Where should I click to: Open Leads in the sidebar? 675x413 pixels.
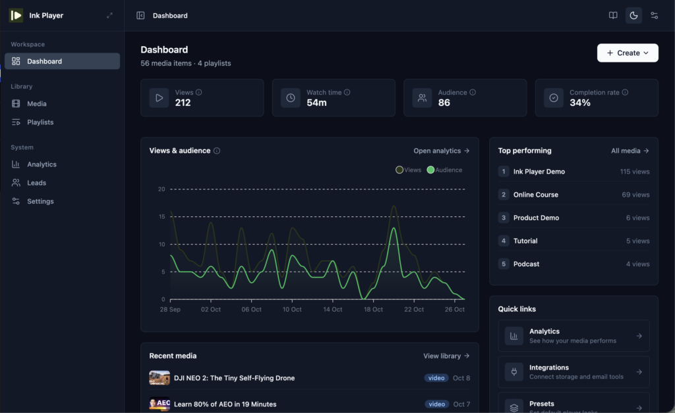[x=63, y=183]
